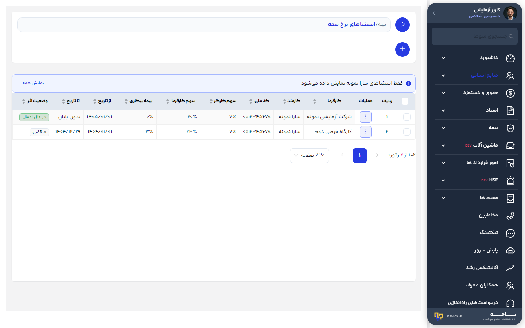Click the درخواست‌های راه‌اندازی headset icon
Image resolution: width=525 pixels, height=328 pixels.
pyautogui.click(x=510, y=303)
